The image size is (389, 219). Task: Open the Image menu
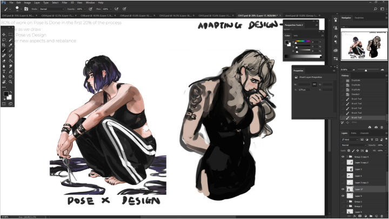pos(28,3)
